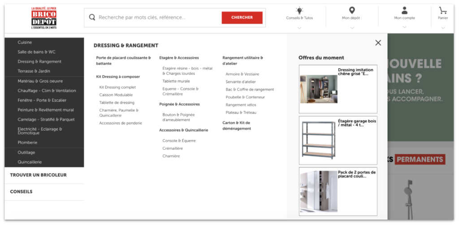Screen dimensions: 459x225
Task: Expand the chevron under Mon compte
Action: (404, 27)
